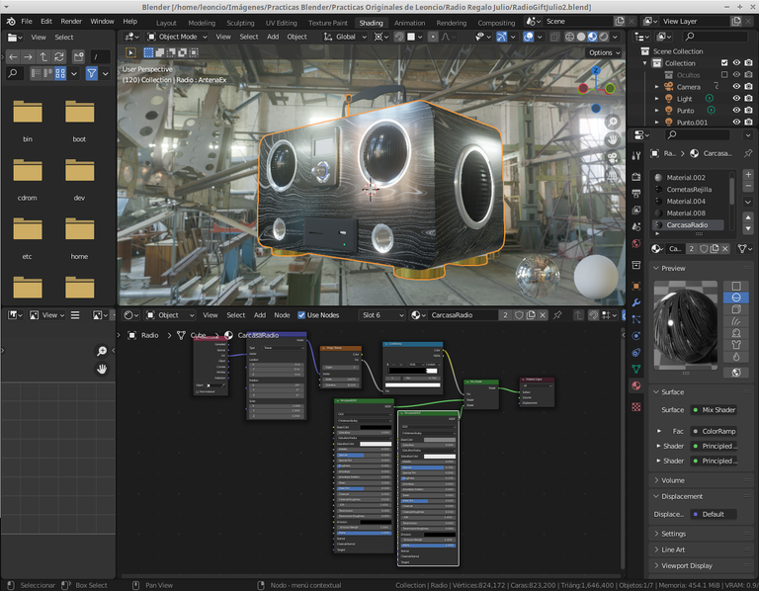Expand the Settings panel
The image size is (759, 591).
pyautogui.click(x=674, y=534)
